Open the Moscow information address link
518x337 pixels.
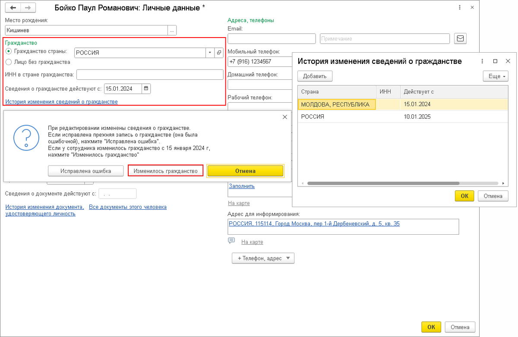tap(314, 224)
